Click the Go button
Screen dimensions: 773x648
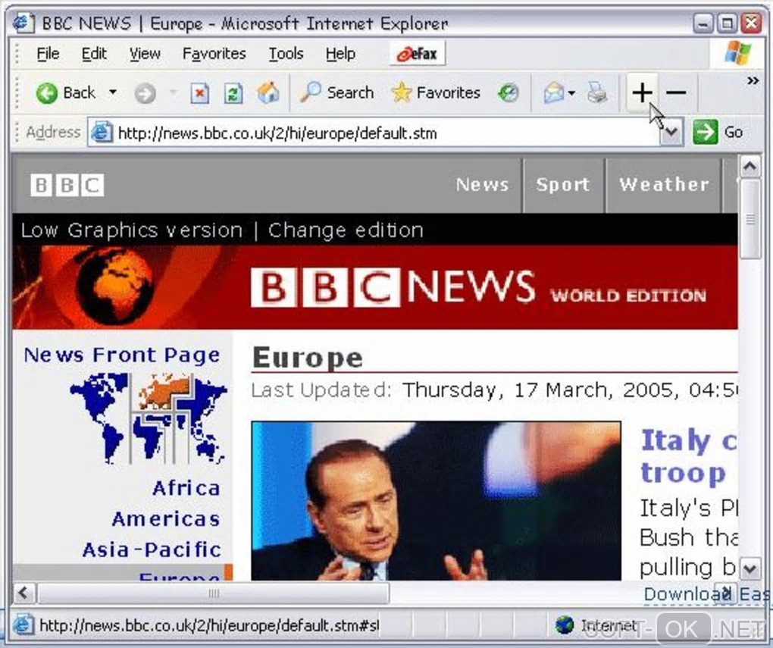718,132
